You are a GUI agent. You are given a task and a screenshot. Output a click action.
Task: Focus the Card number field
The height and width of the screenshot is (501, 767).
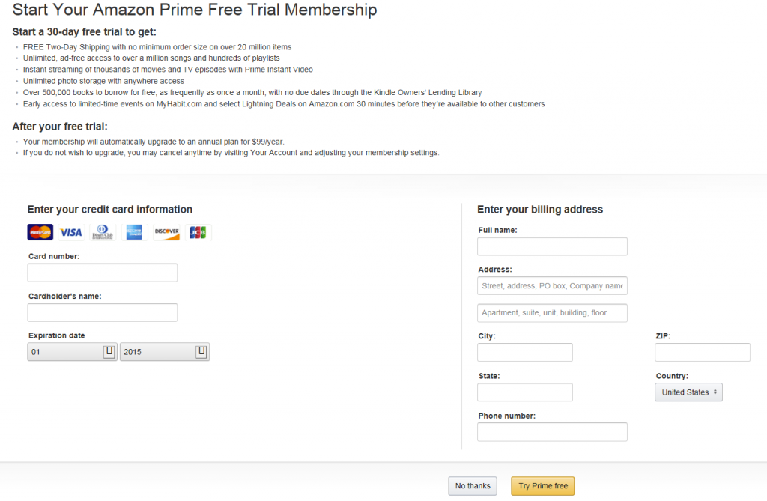(x=103, y=273)
